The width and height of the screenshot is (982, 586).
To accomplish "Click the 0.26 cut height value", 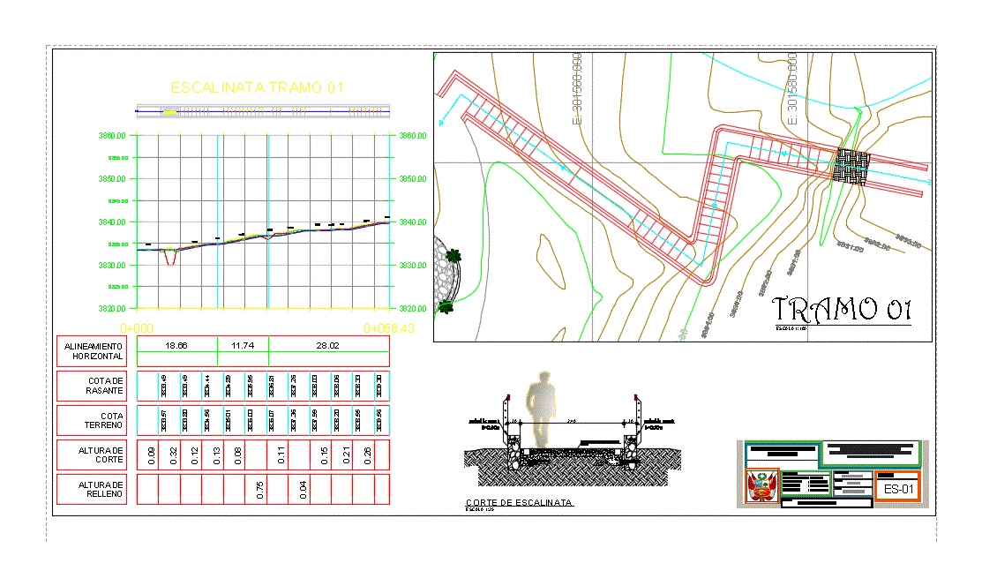I will click(x=368, y=455).
